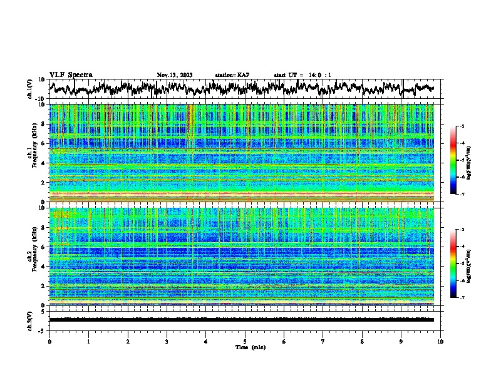496x383 pixels.
Task: Click the "VLF Spectra" plot title
Action: coord(71,75)
